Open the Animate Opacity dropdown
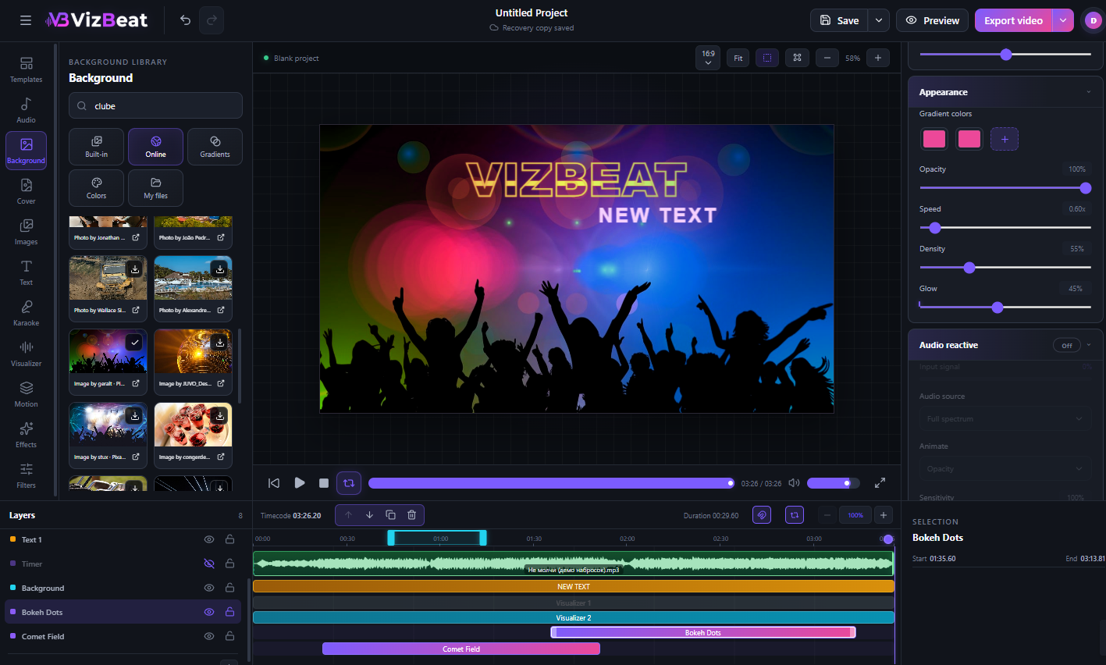This screenshot has width=1106, height=665. (x=1005, y=469)
